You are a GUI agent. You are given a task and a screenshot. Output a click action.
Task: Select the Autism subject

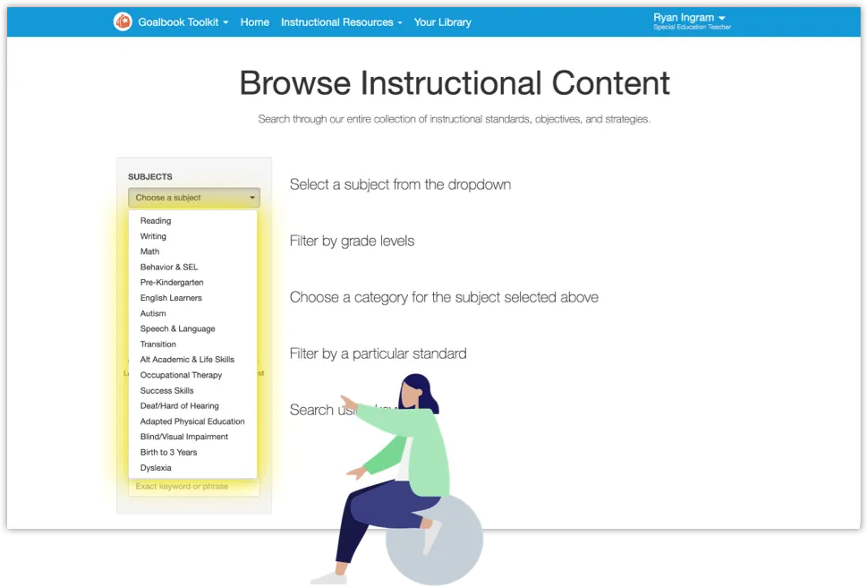(x=153, y=313)
